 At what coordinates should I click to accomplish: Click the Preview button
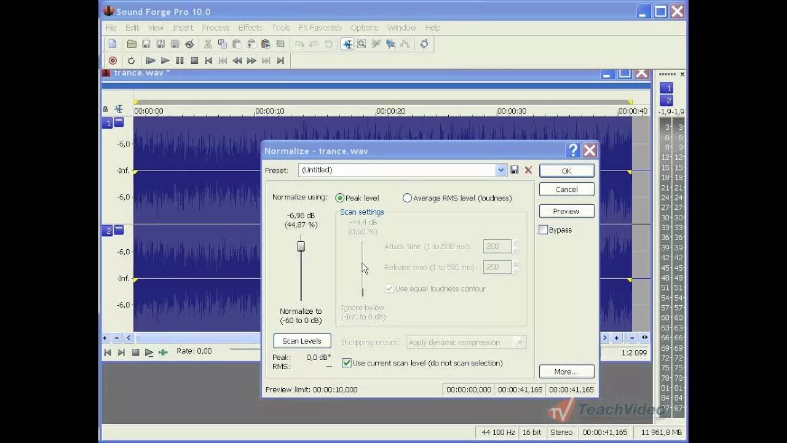click(566, 211)
